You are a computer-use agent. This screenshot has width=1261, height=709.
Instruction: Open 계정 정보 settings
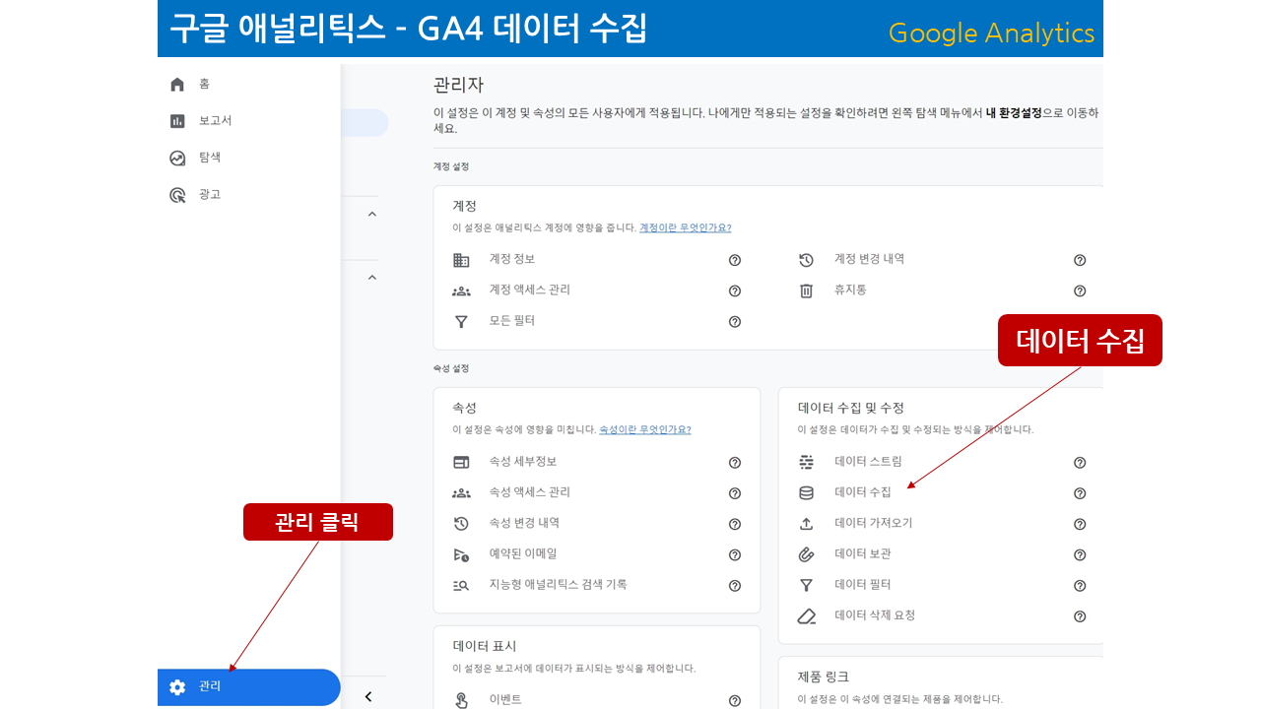pyautogui.click(x=512, y=259)
